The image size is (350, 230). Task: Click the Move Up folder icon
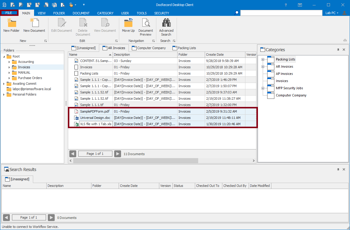[128, 23]
